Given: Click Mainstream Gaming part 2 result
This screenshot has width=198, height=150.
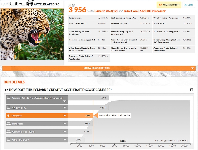Looking at the screenshot, I should tap(89, 41).
